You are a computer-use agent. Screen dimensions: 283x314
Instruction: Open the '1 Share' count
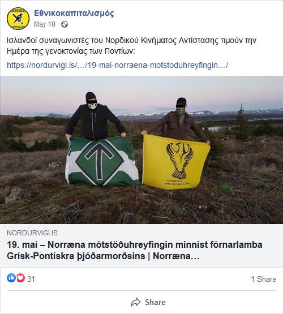[x=264, y=279]
